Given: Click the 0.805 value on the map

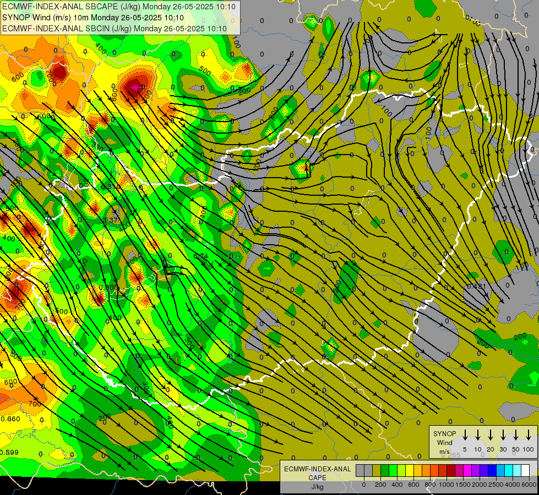Looking at the screenshot, I should pyautogui.click(x=108, y=287).
